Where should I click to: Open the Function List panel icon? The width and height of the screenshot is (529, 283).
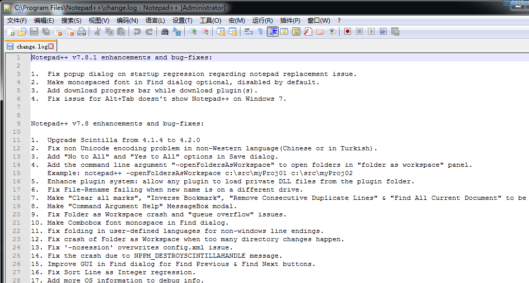coord(308,32)
